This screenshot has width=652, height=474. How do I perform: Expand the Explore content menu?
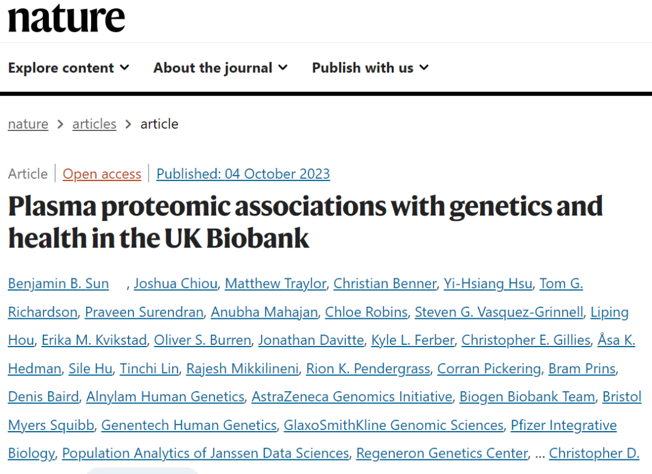(x=68, y=68)
